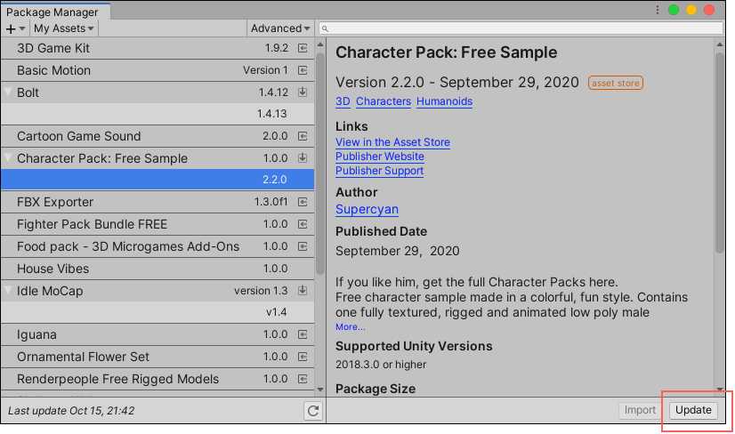Screen dimensions: 735x434
Task: Collapse the Idle MoCap versions
Action: click(x=8, y=290)
